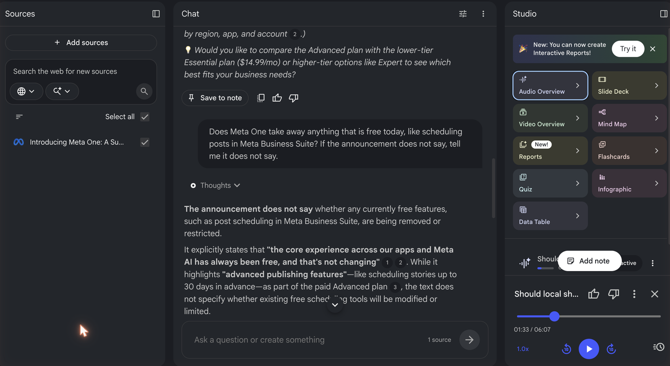Customize Mind Map options arrow
The height and width of the screenshot is (366, 670).
point(657,118)
